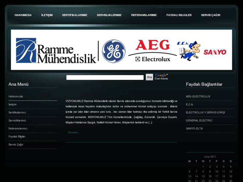Select day 15 in the calendar
This screenshot has width=243, height=182.
coord(203,176)
